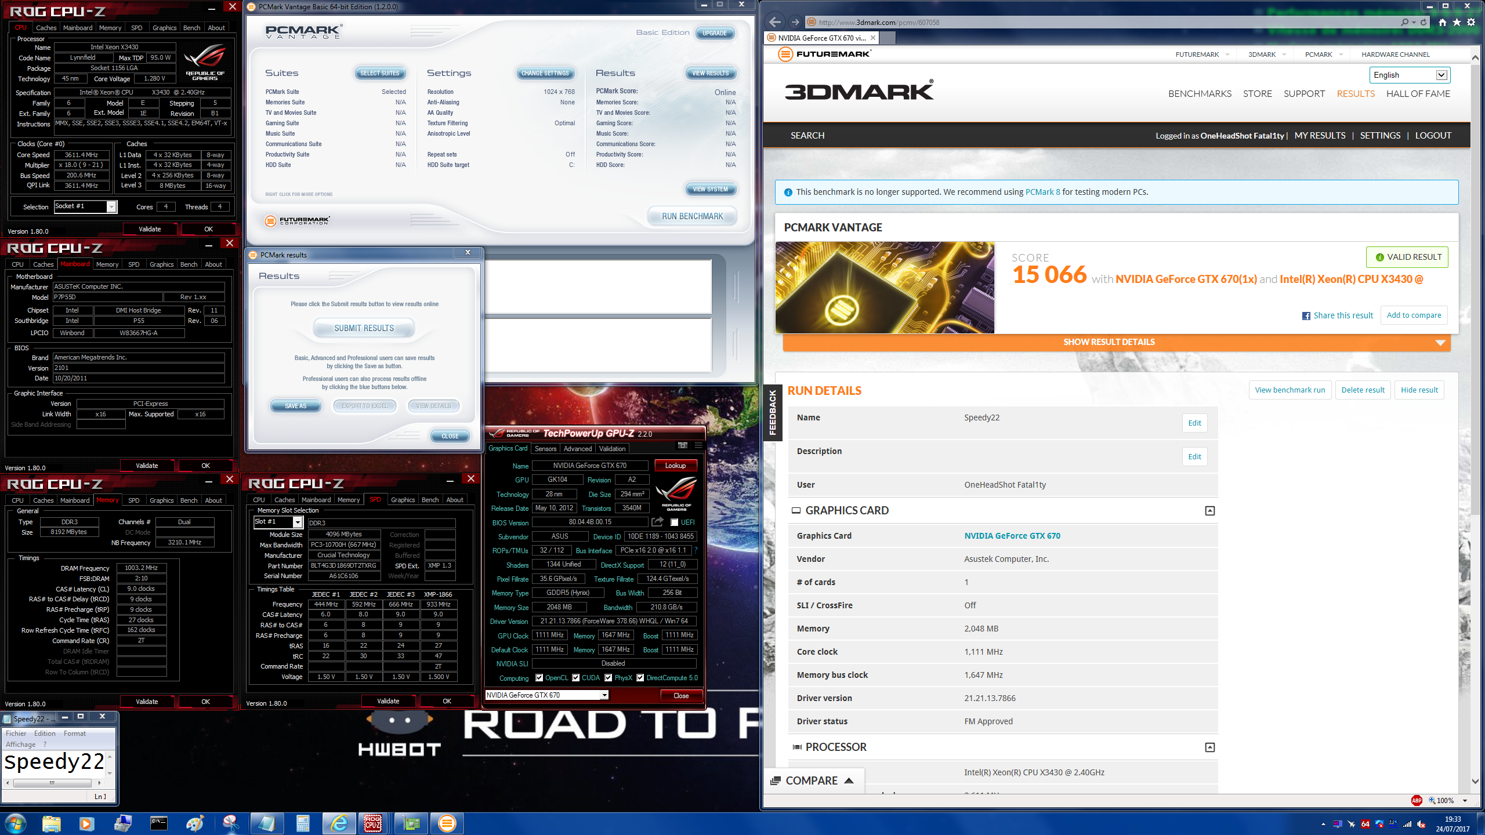The width and height of the screenshot is (1485, 835).
Task: Open HALL OF FAME on 3DMark site
Action: pyautogui.click(x=1418, y=94)
